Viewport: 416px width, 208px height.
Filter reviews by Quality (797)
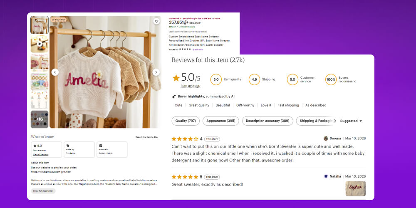coord(186,121)
